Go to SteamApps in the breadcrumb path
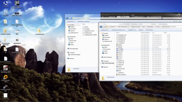182x102 pixels. click(x=150, y=27)
